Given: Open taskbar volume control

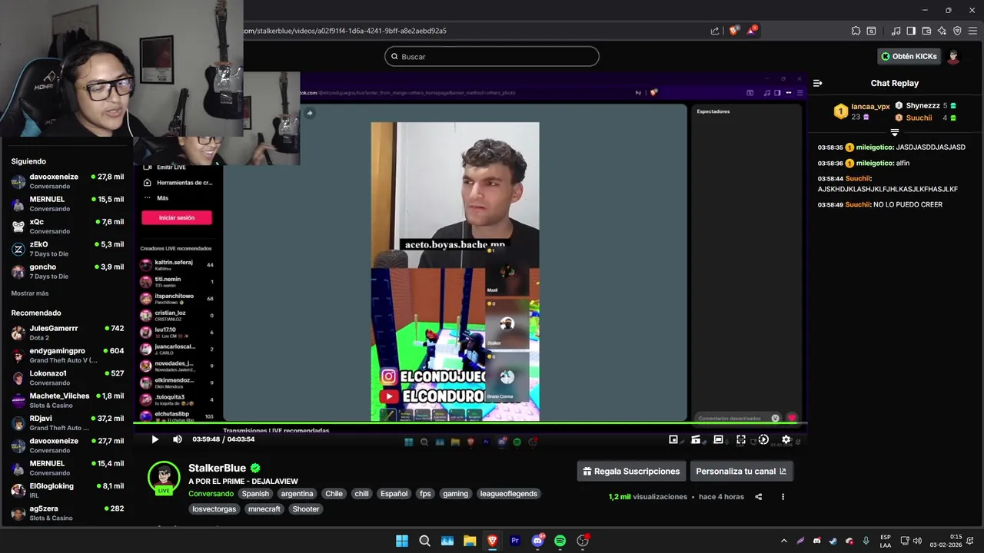Looking at the screenshot, I should coord(918,541).
